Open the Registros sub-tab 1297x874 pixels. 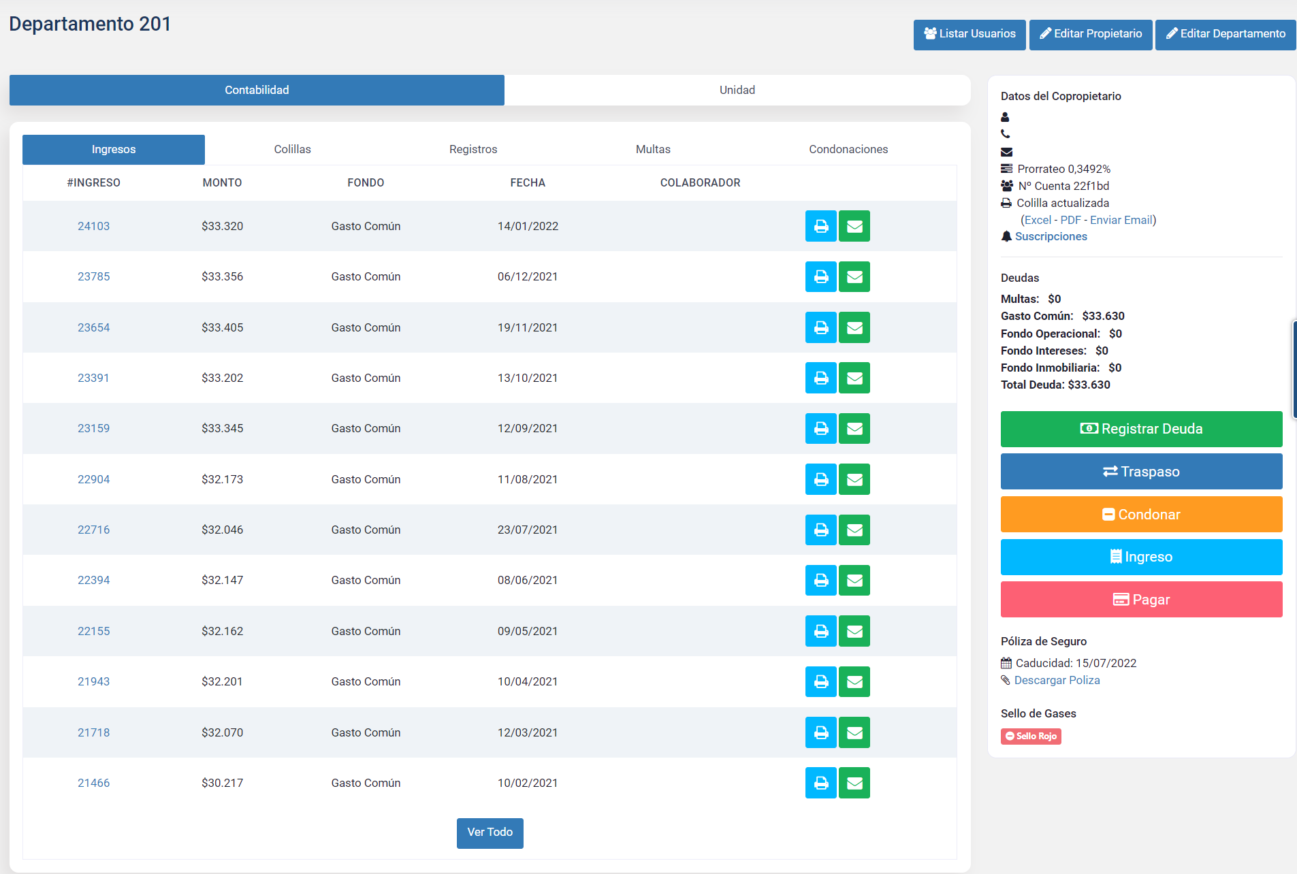[473, 149]
